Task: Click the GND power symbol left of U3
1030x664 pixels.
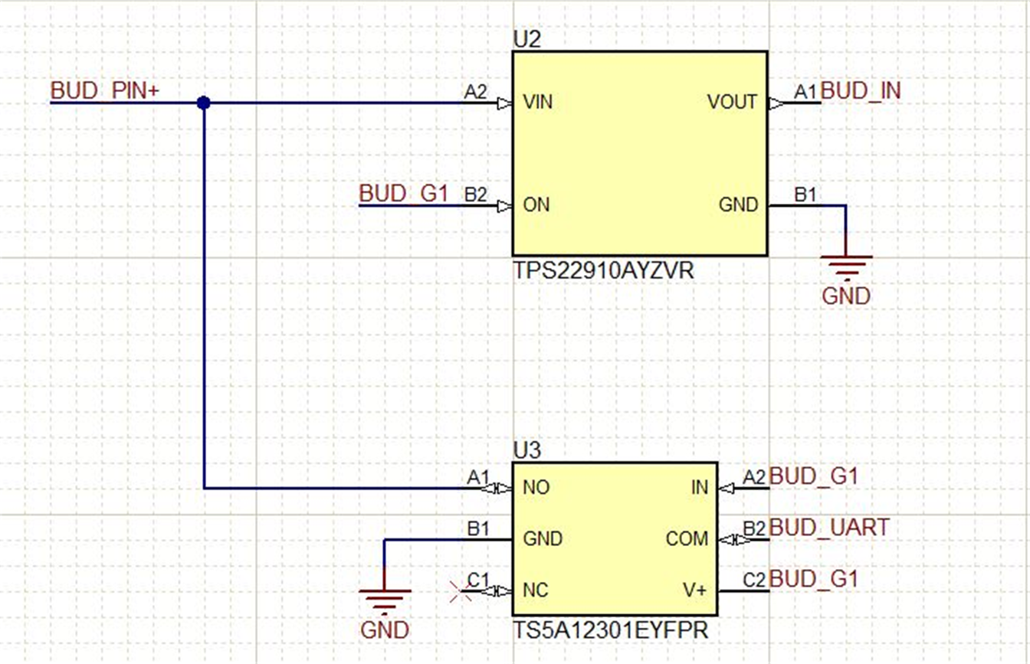Action: pos(385,597)
